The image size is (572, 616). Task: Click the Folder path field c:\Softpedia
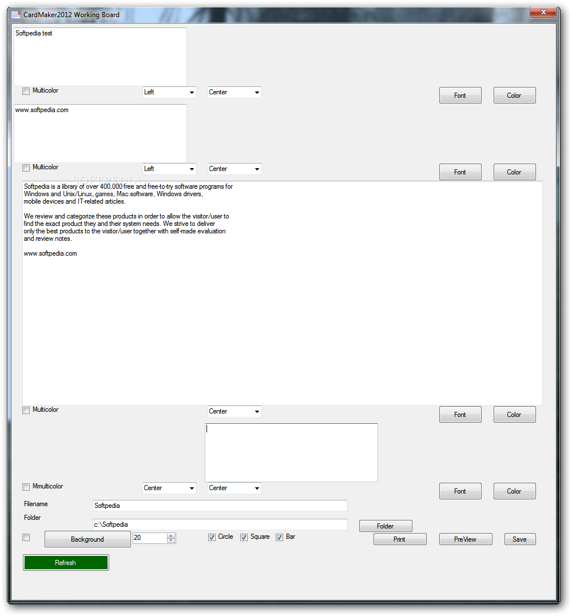220,524
